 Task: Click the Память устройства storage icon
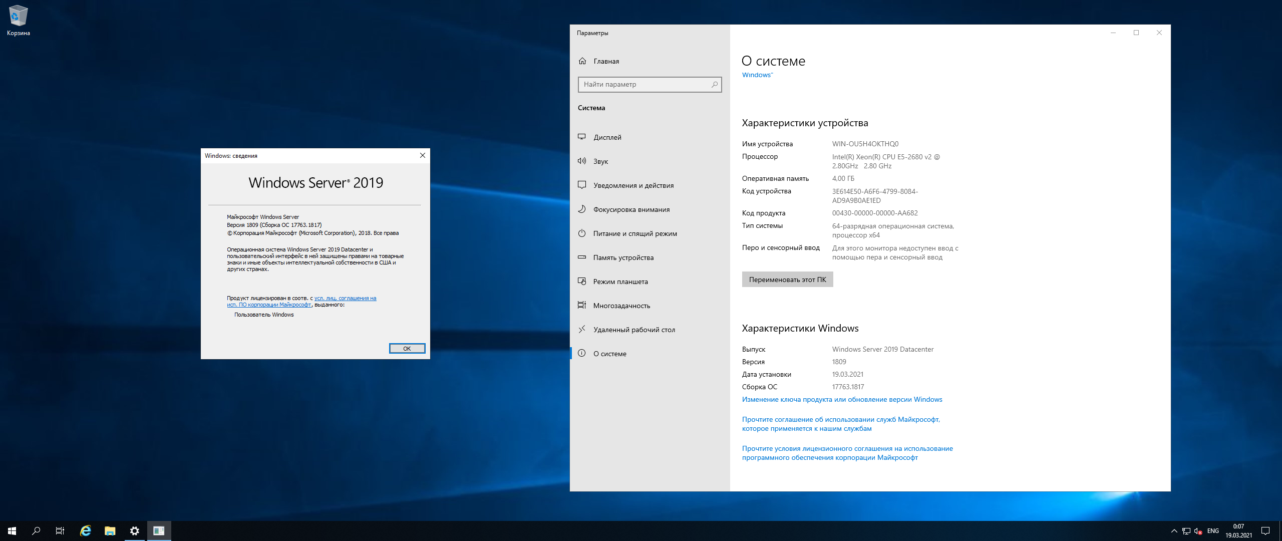(x=582, y=257)
